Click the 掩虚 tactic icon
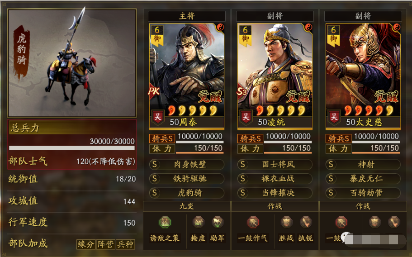The image size is (412, 257). (x=198, y=222)
